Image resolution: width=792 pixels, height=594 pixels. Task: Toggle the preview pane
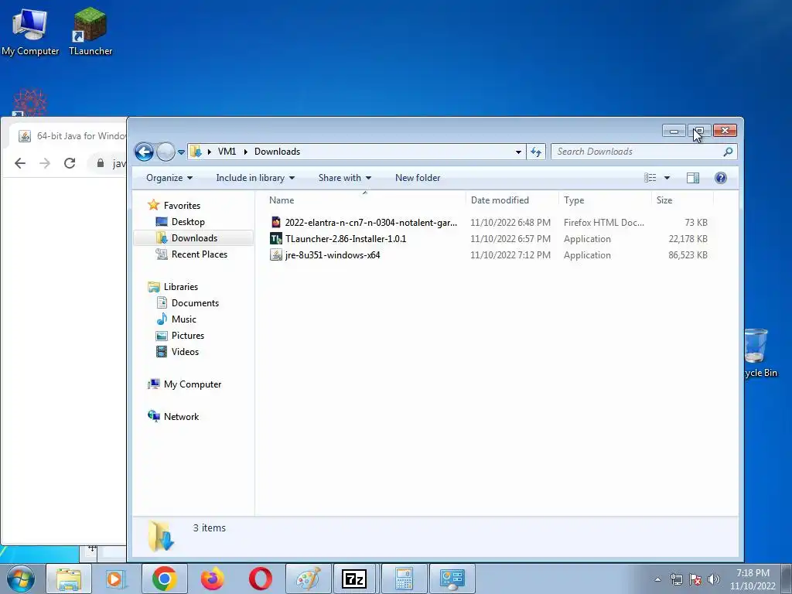pos(693,178)
